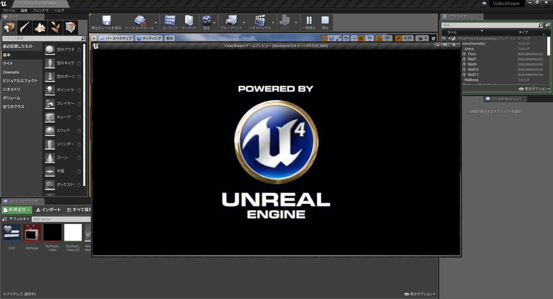The image size is (553, 299).
Task: Toggle scale snapping icon
Action: point(397,38)
